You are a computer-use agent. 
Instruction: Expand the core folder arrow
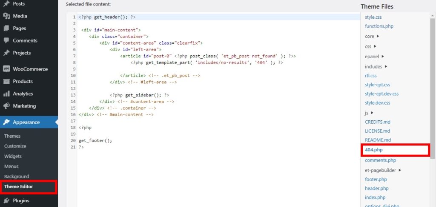[x=378, y=36]
